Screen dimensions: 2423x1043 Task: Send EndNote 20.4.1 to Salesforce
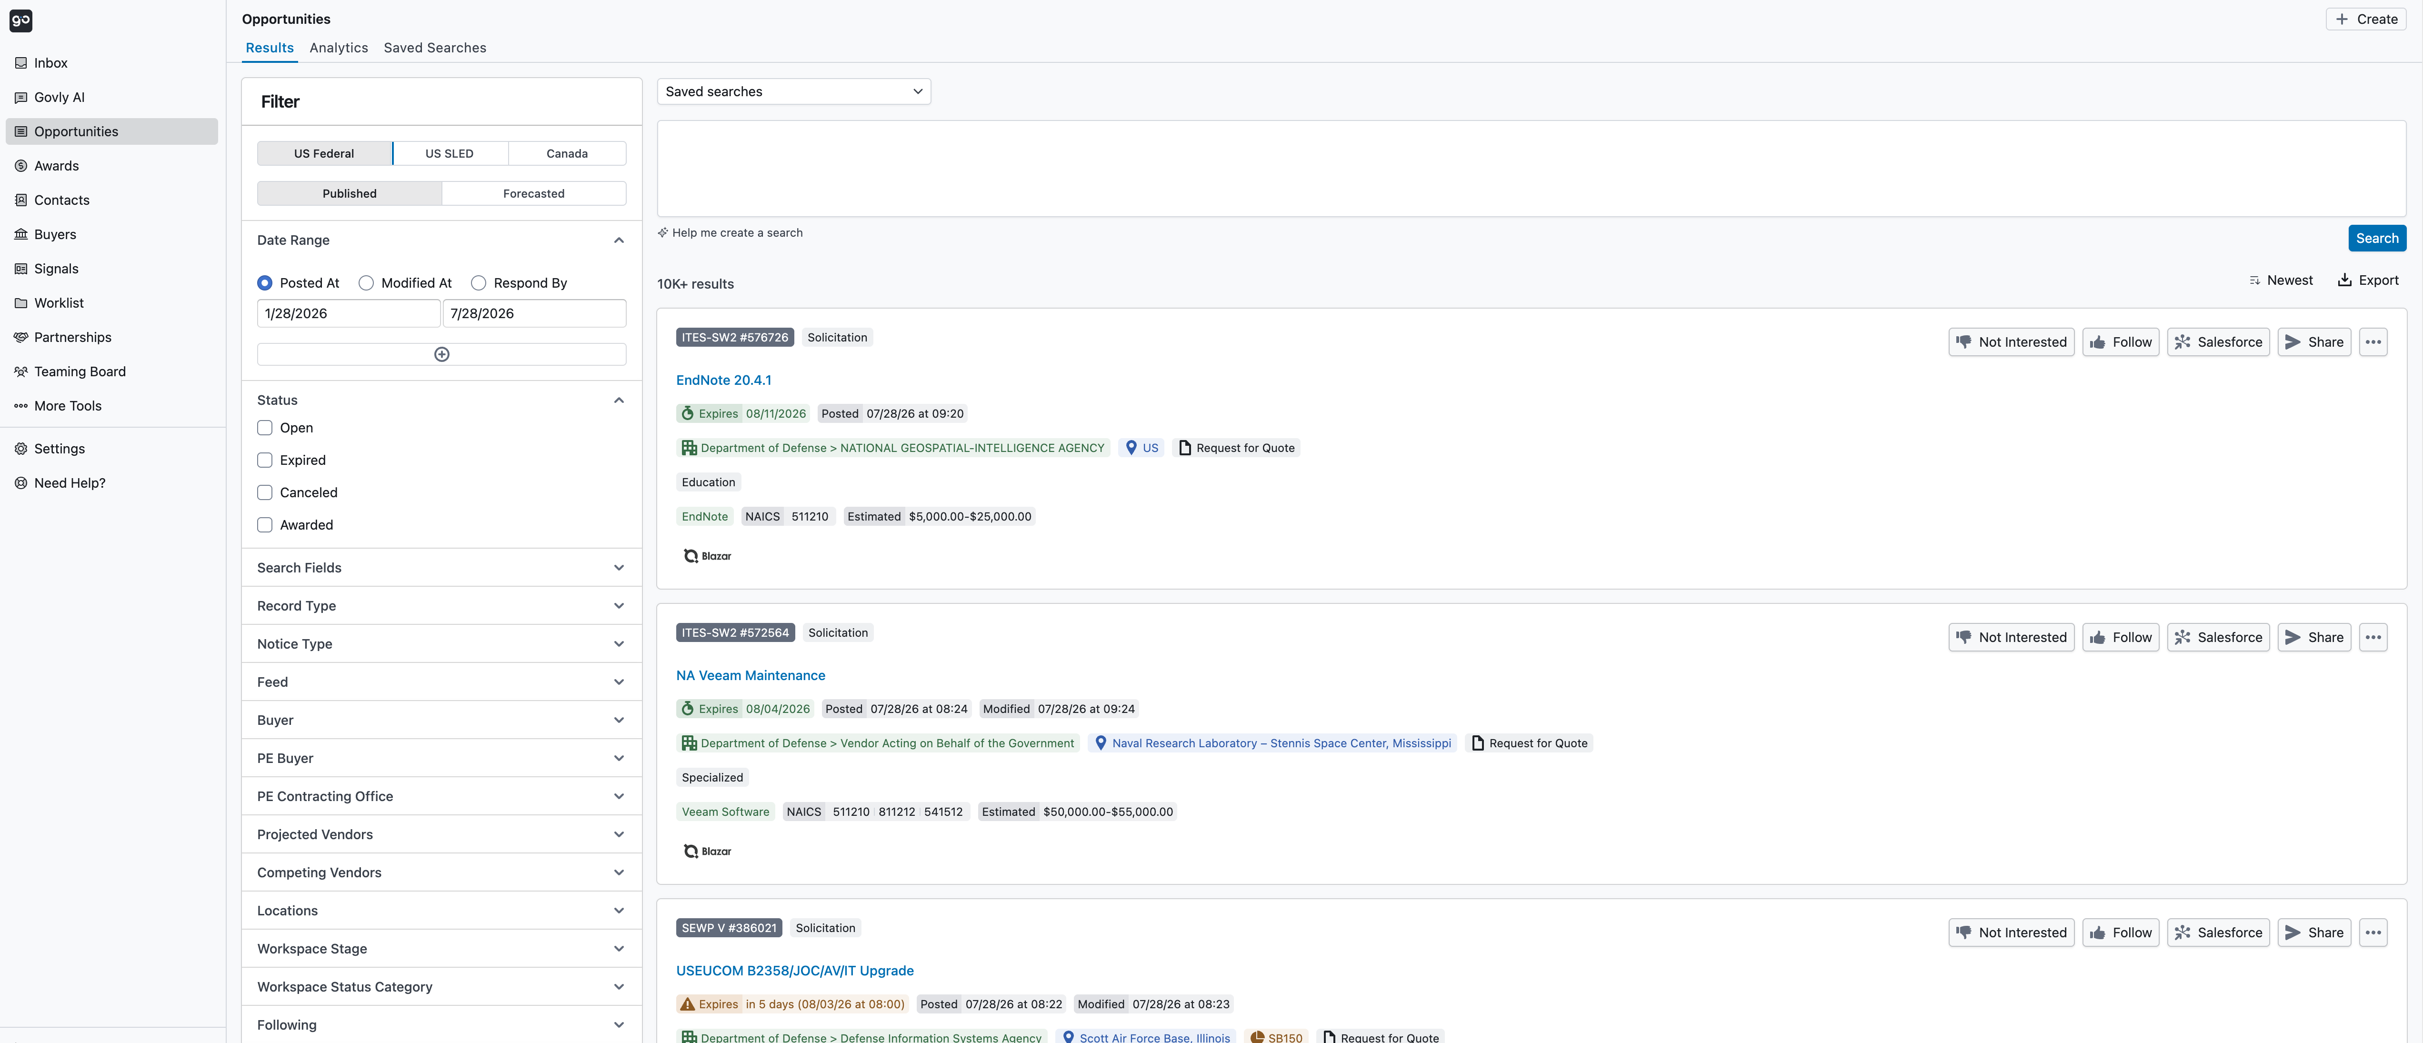coord(2218,342)
